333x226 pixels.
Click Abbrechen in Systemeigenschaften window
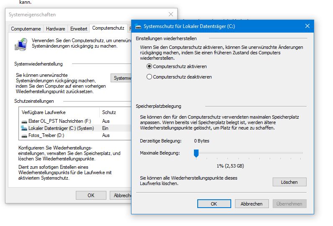pyautogui.click(x=121, y=195)
